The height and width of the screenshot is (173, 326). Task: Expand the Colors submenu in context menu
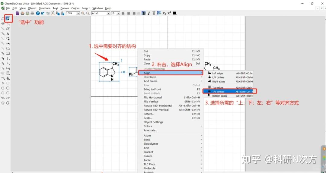click(171, 126)
